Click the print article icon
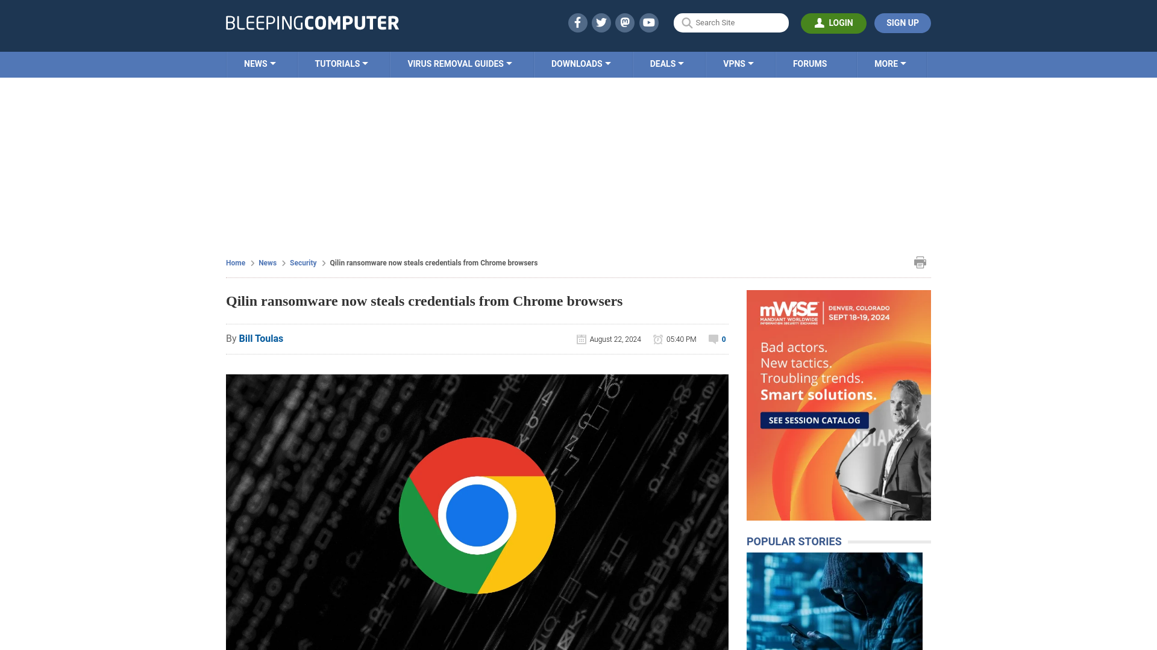 [x=920, y=262]
